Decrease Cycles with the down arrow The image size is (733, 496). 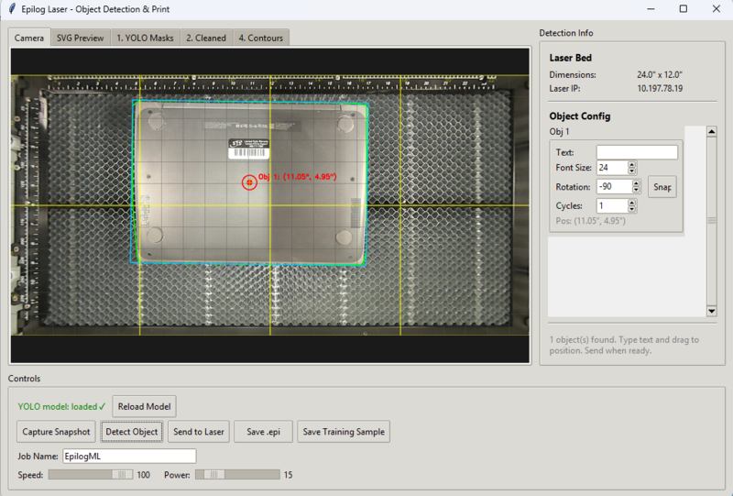(632, 209)
